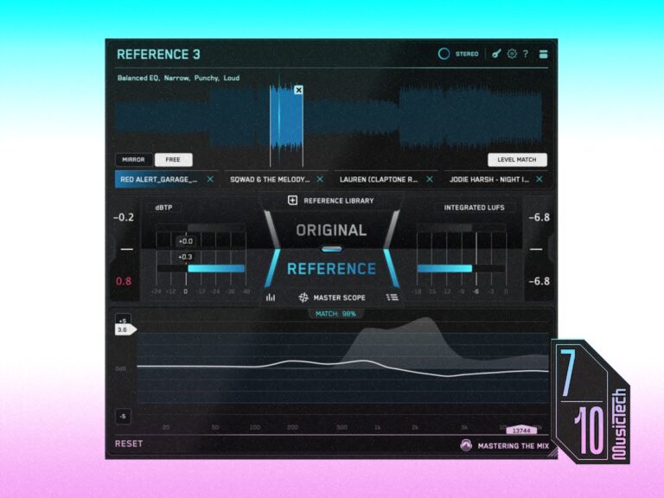Click the lower -6.8 LUFS reading

[539, 281]
